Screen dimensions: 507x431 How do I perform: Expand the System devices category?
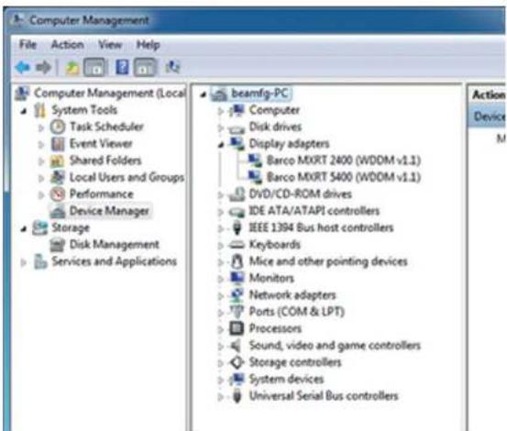pos(221,381)
